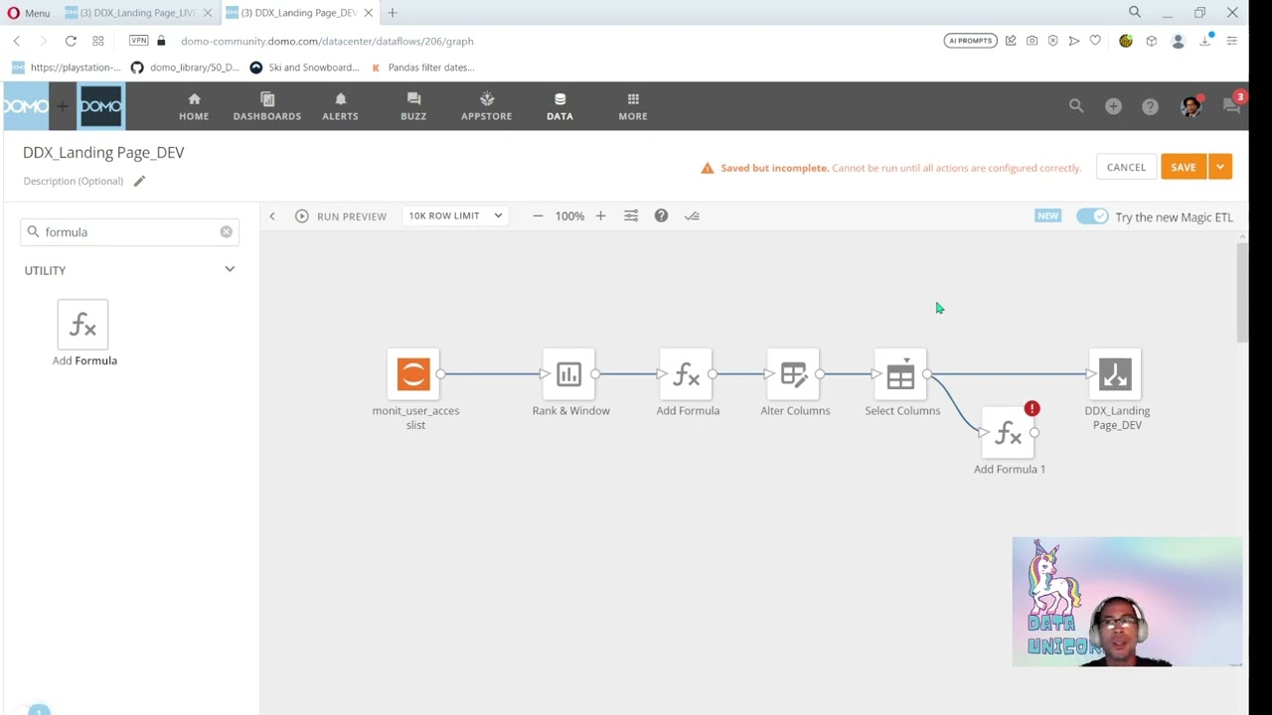Click the DDX_Landing Page_DEV dataflow title
Image resolution: width=1272 pixels, height=715 pixels.
[103, 152]
